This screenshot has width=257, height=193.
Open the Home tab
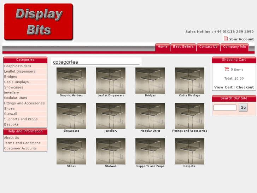(x=162, y=47)
